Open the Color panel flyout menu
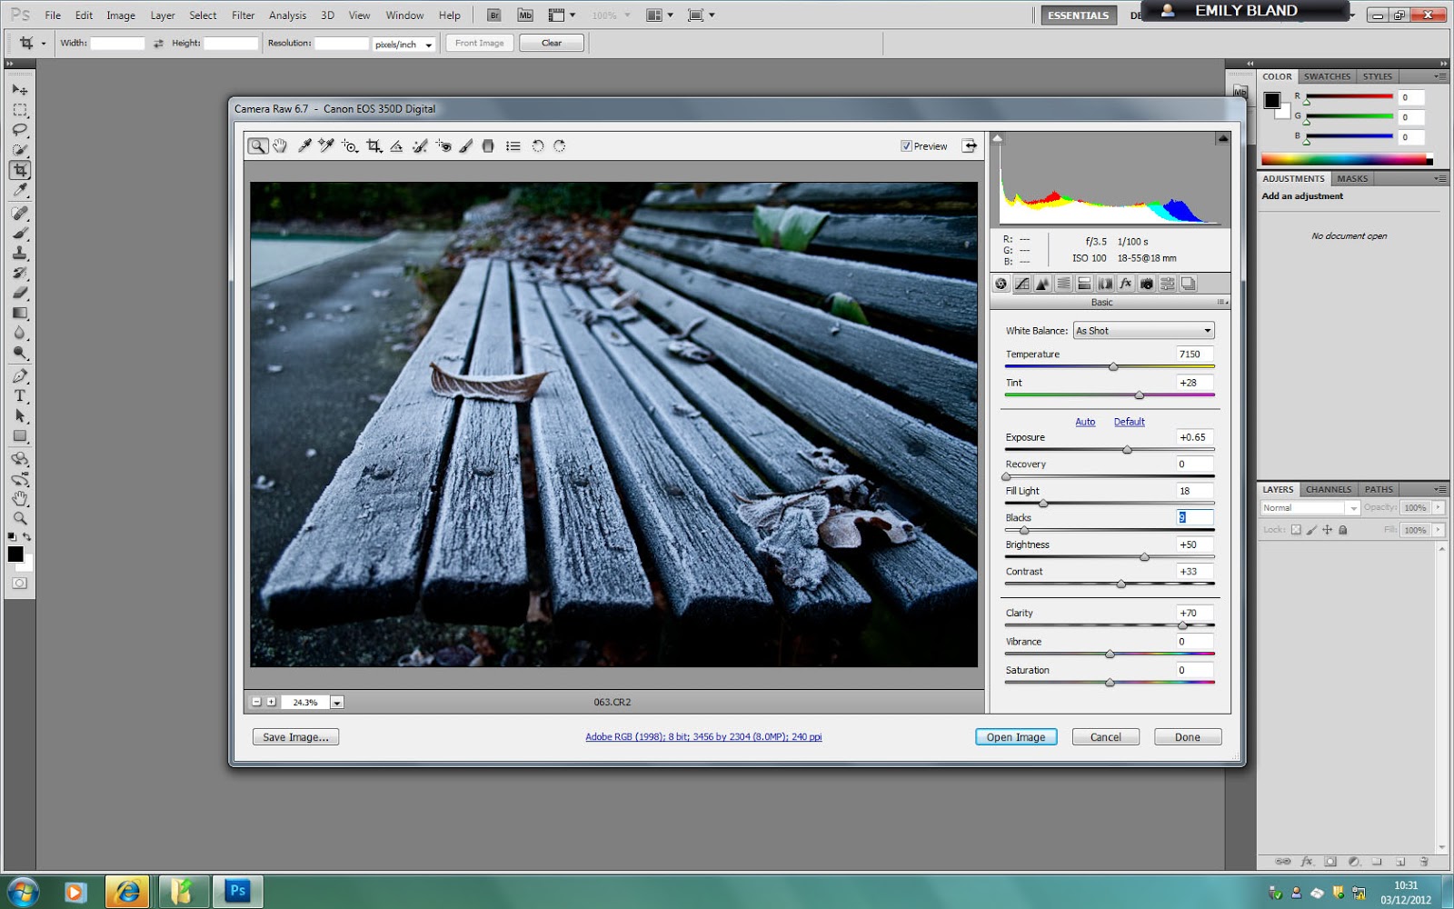This screenshot has width=1454, height=909. click(x=1440, y=76)
